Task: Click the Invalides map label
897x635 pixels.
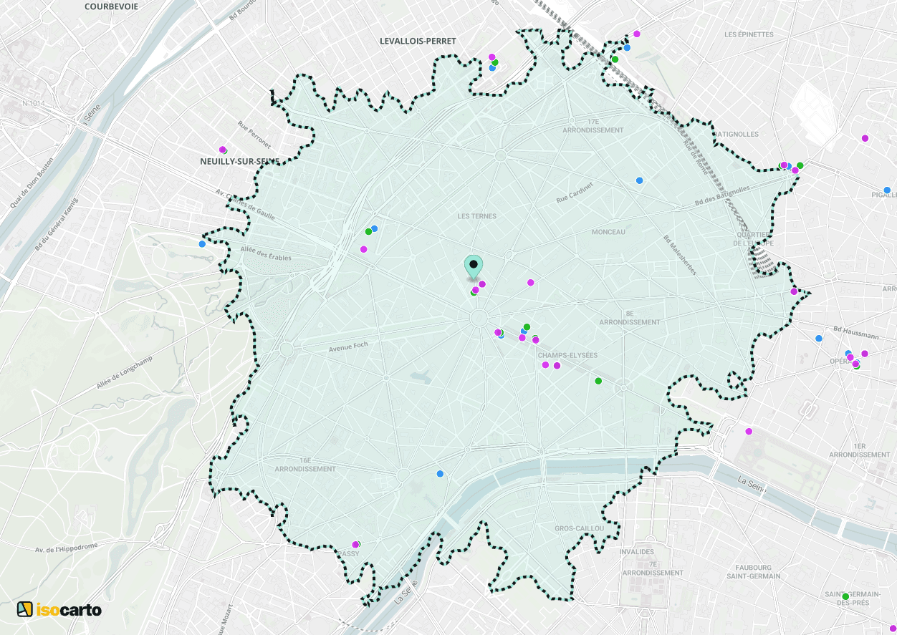Action: tap(636, 552)
